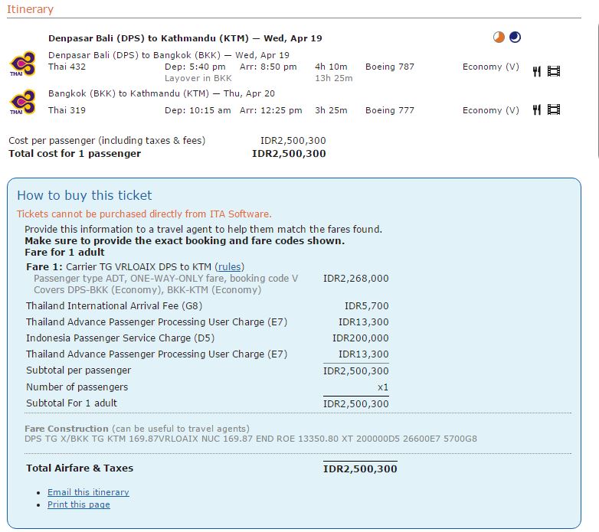Click the 13h 25m layover duration
This screenshot has width=599, height=532.
pyautogui.click(x=333, y=78)
